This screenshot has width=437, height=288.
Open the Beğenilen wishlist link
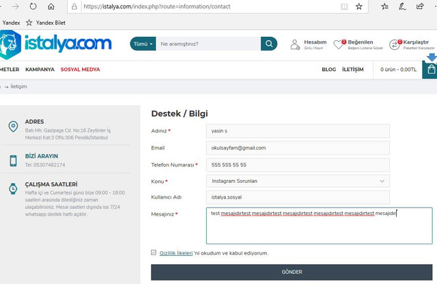point(360,42)
